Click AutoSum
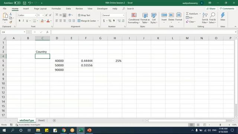 pos(192,14)
